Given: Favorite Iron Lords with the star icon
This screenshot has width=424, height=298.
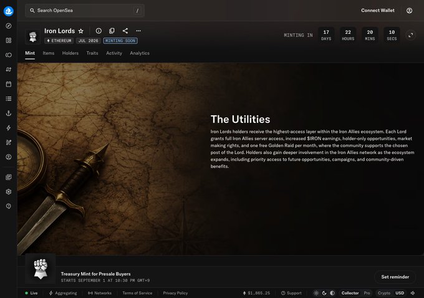Looking at the screenshot, I should tap(81, 31).
